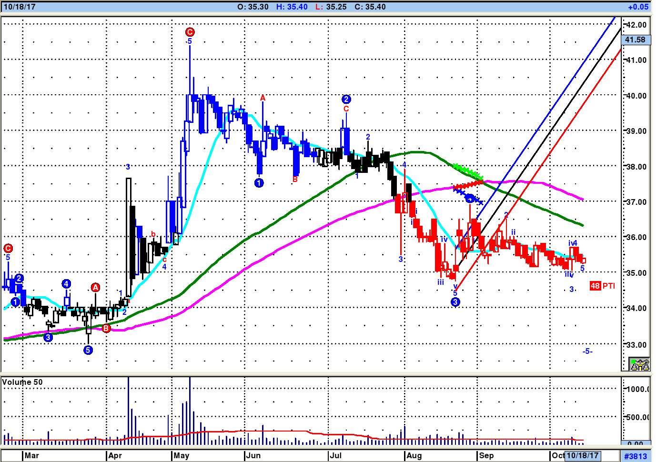Image resolution: width=667 pixels, height=462 pixels.
Task: Select the 41.58 highlighted price marker
Action: click(636, 40)
